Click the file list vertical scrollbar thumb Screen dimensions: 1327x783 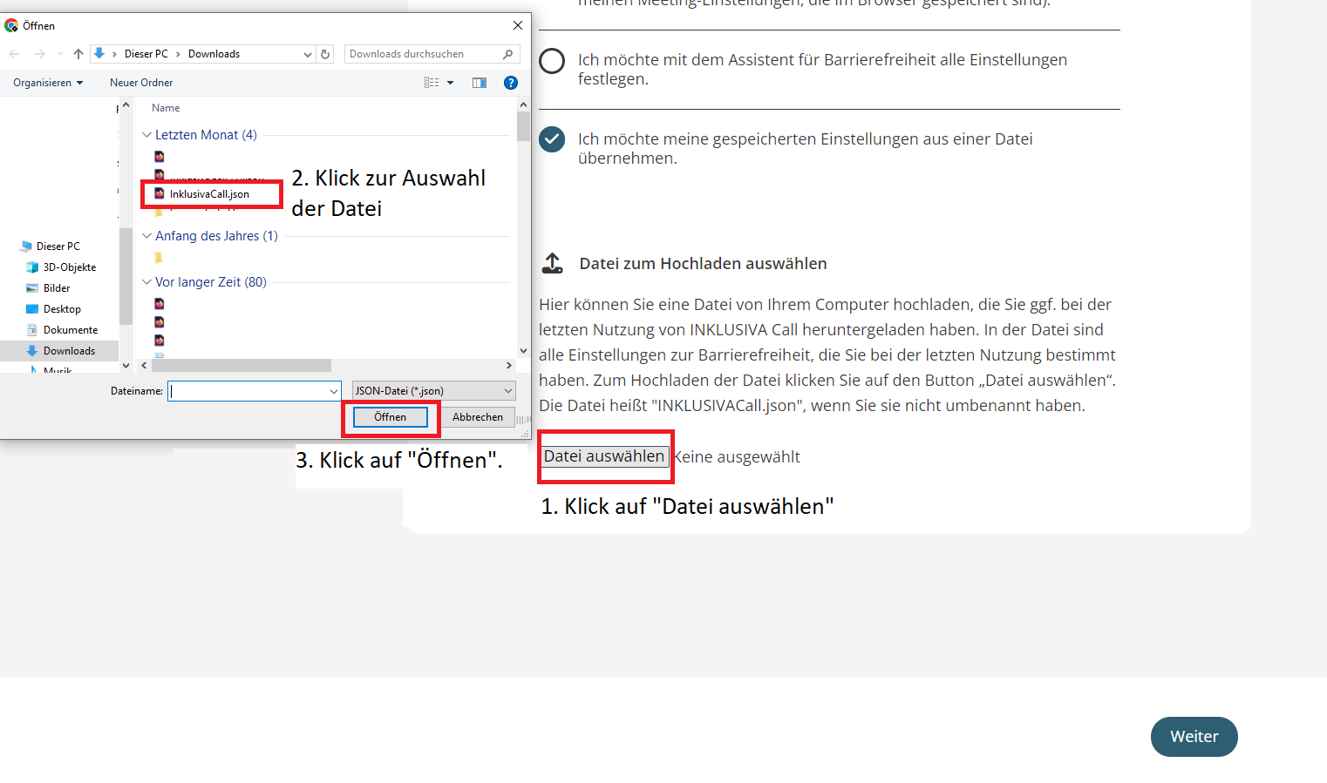pyautogui.click(x=523, y=126)
